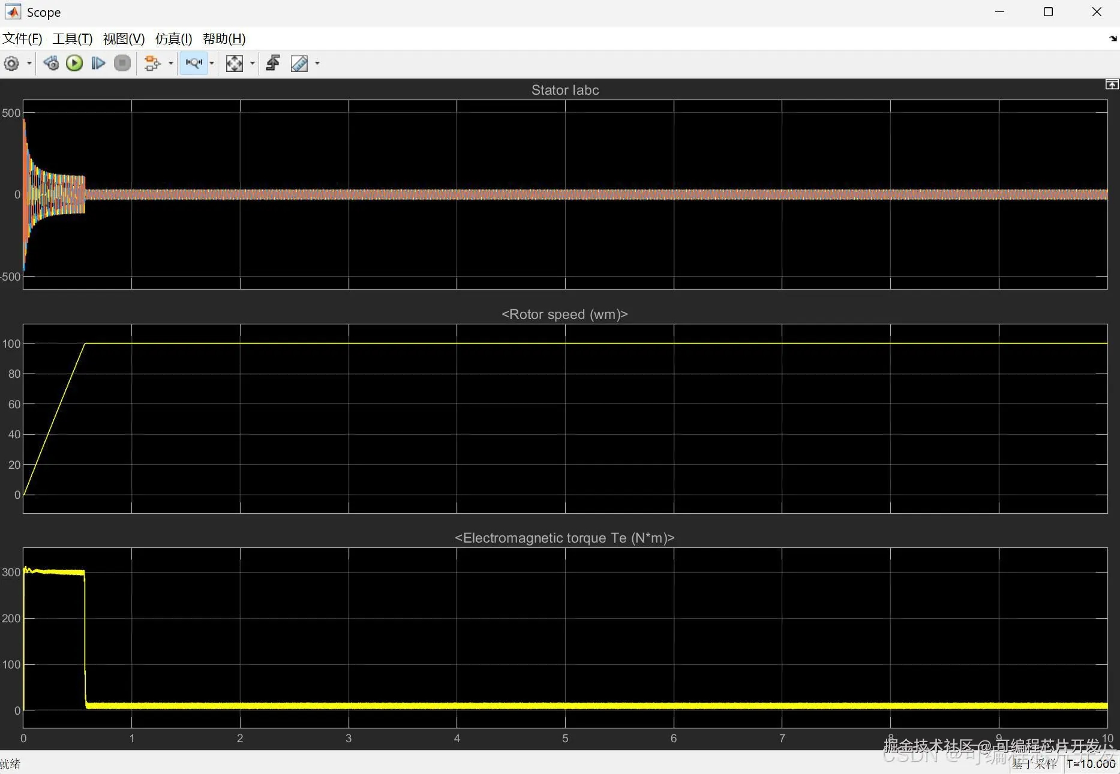This screenshot has height=774, width=1120.
Task: Click the 就绪 status bar text
Action: click(10, 764)
